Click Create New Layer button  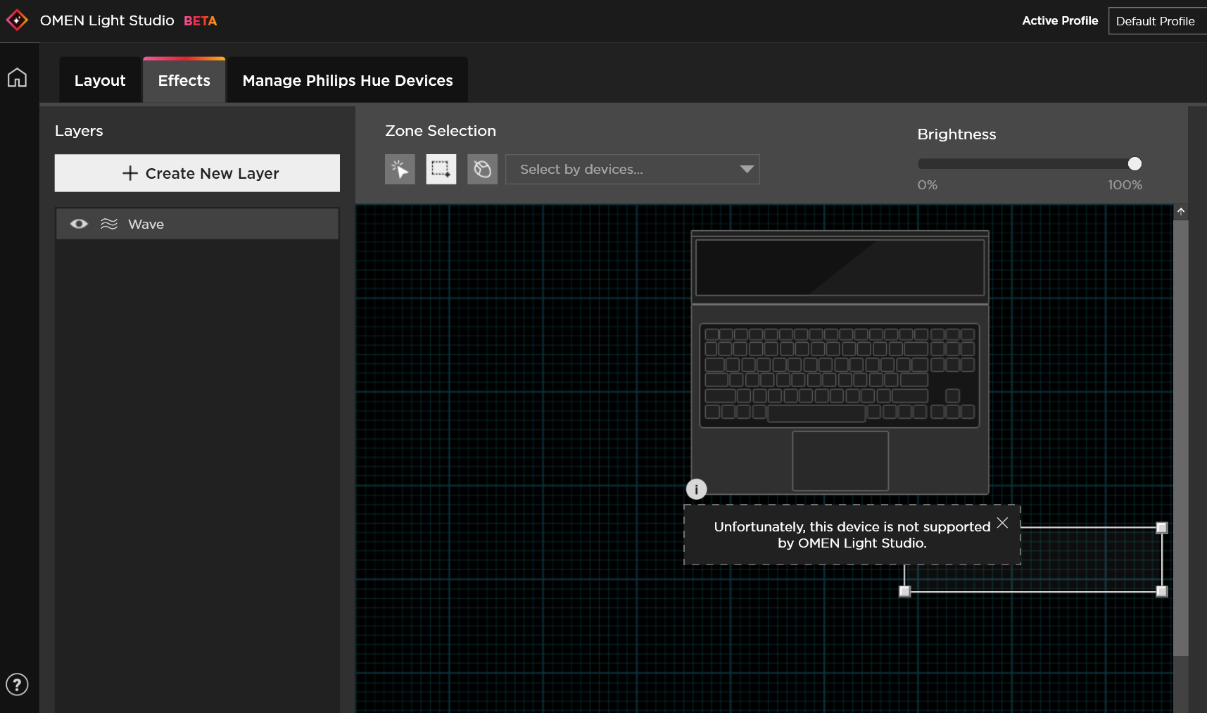(x=197, y=173)
